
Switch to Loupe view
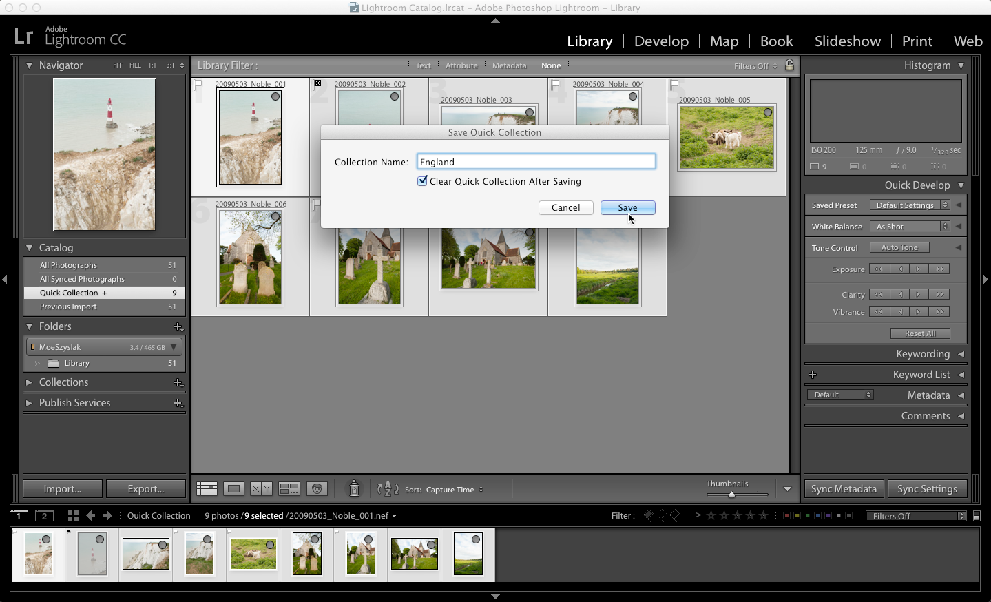[233, 488]
